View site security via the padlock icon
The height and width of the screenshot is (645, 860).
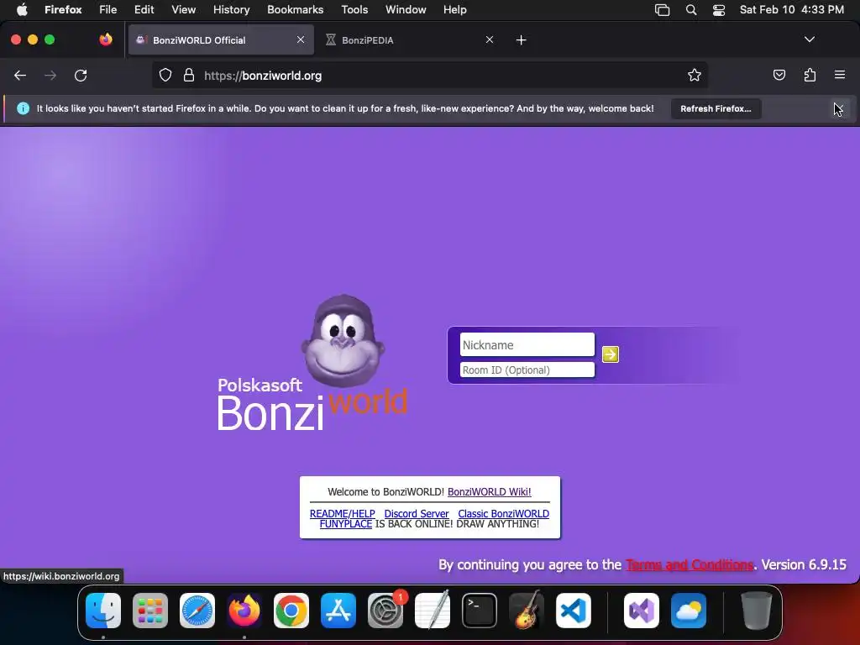189,75
